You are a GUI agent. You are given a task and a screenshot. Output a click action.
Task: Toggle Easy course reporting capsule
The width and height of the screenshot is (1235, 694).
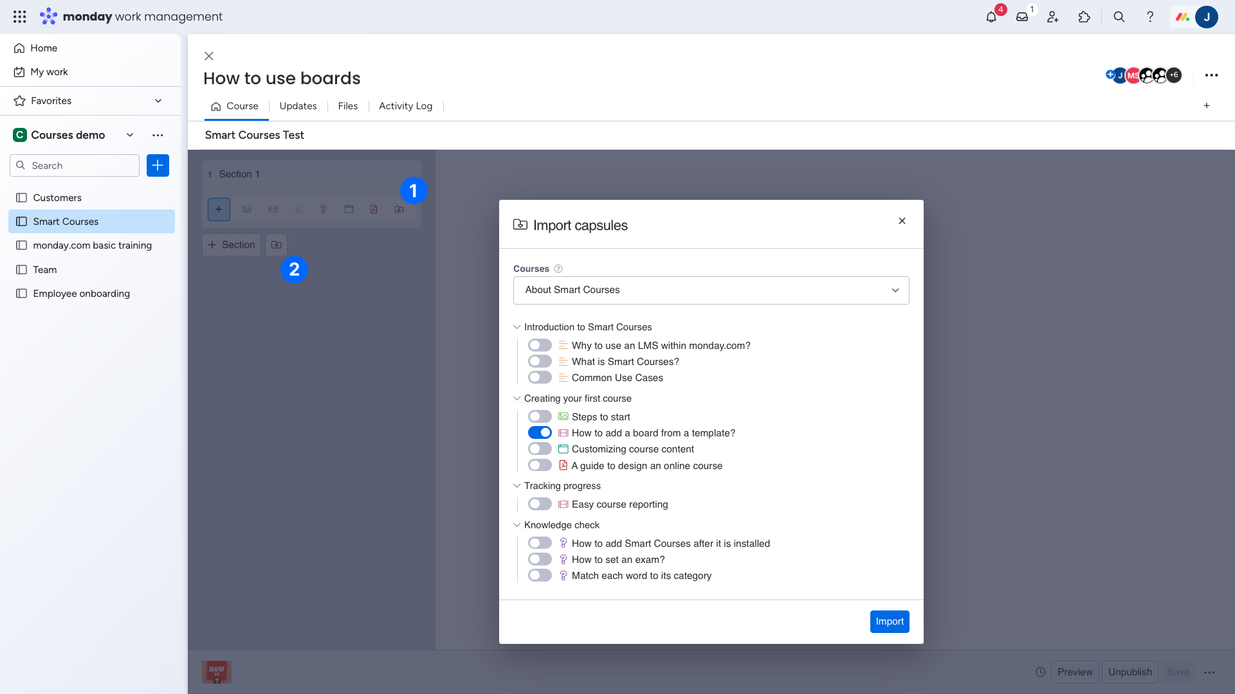coord(540,504)
